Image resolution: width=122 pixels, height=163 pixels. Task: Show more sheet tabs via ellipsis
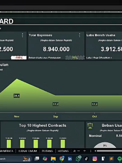point(79,151)
